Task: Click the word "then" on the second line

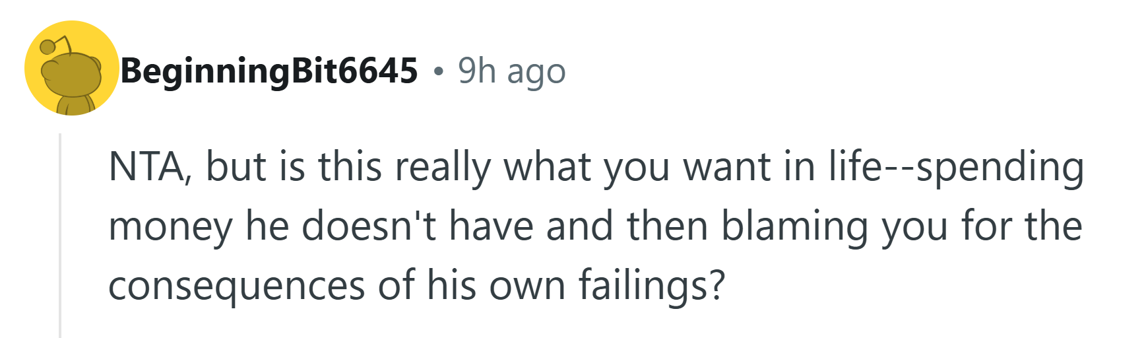Action: pos(667,226)
